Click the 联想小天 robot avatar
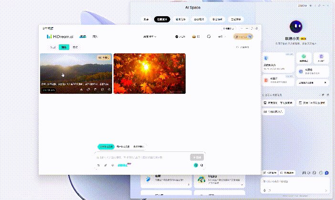Image resolution: width=335 pixels, height=200 pixels. pyautogui.click(x=296, y=27)
